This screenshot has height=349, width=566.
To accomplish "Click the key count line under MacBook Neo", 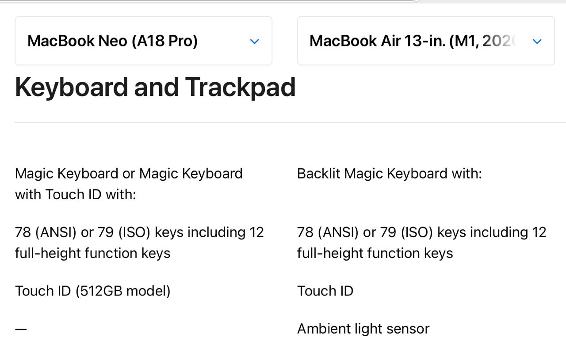I will click(x=139, y=232).
